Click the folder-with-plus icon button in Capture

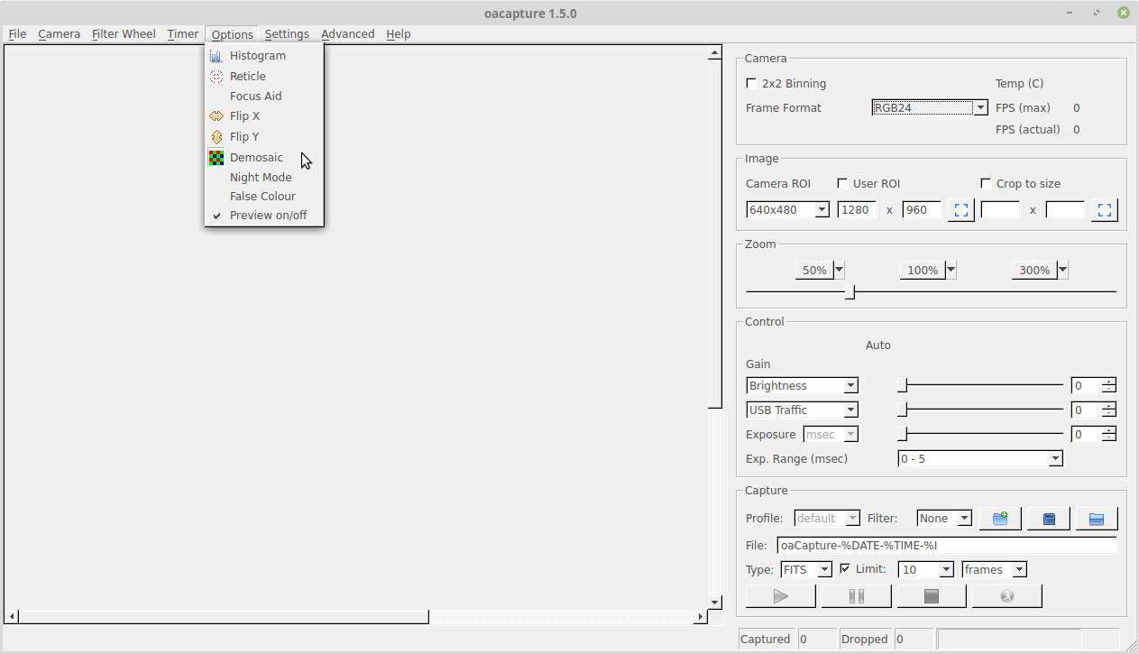pos(1000,519)
